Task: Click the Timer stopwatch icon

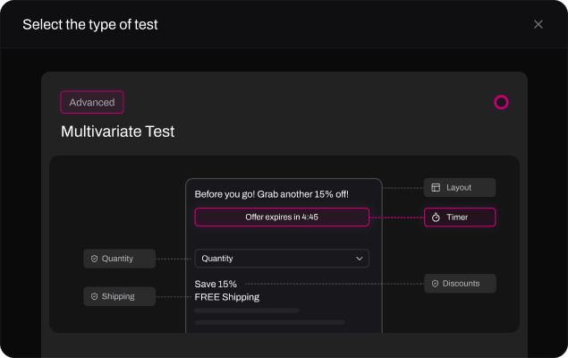Action: point(436,217)
